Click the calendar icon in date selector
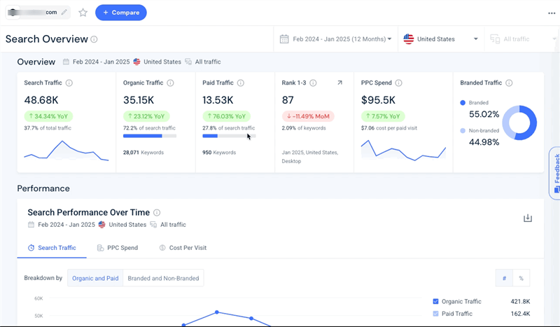The width and height of the screenshot is (560, 327). (284, 39)
